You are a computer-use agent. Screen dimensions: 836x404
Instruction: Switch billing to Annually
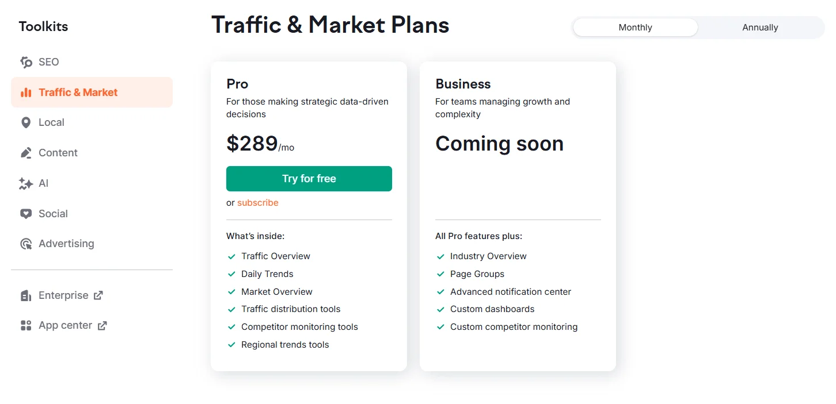point(760,28)
